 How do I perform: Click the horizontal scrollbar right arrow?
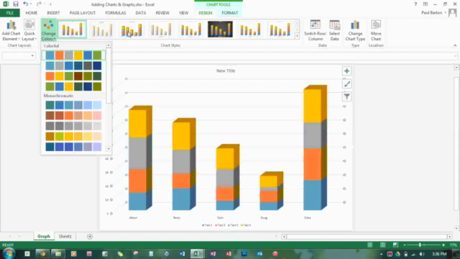(450, 237)
